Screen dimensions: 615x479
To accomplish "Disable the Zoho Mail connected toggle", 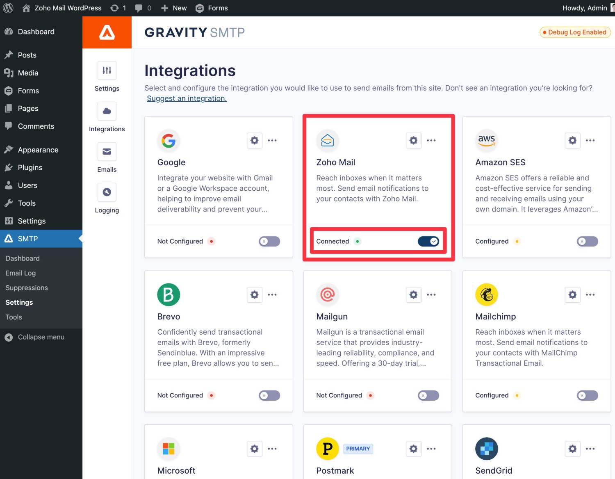I will click(428, 242).
